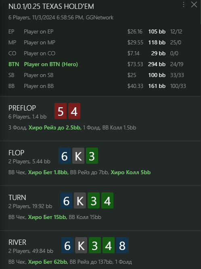Click the blue 8 river card

point(122,245)
